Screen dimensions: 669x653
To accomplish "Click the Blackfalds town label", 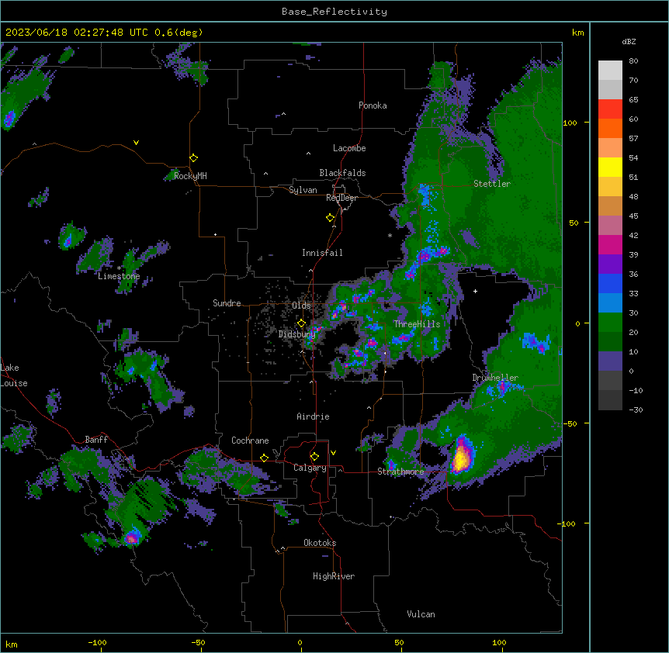I will click(x=342, y=173).
